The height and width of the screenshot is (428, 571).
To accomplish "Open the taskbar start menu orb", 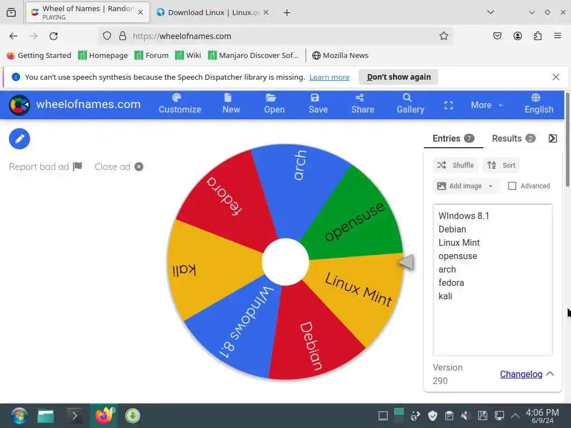I will [20, 416].
